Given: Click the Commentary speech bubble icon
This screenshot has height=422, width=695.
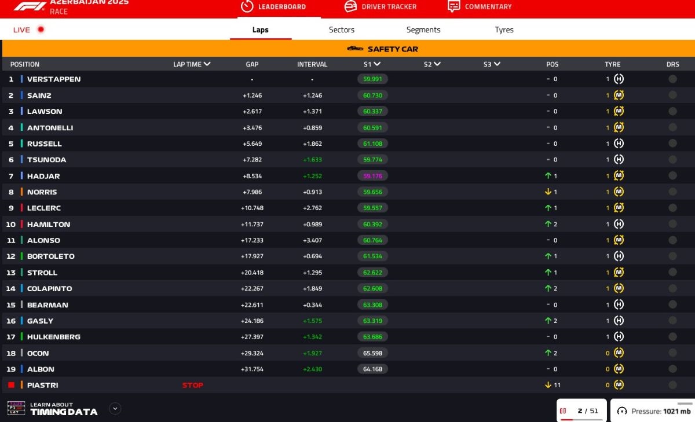Looking at the screenshot, I should (x=454, y=6).
